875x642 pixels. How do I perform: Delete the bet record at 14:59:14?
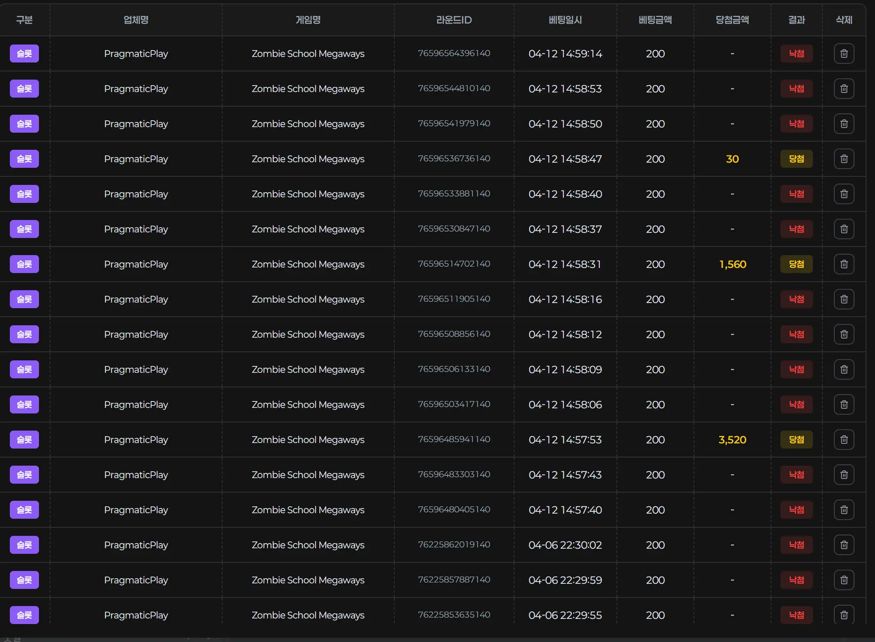[844, 53]
